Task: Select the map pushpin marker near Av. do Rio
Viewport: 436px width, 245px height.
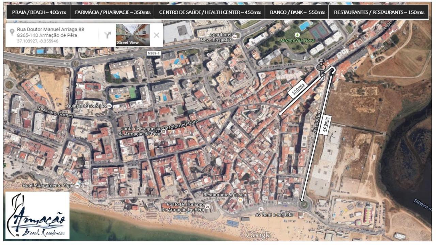Action: coord(321,67)
